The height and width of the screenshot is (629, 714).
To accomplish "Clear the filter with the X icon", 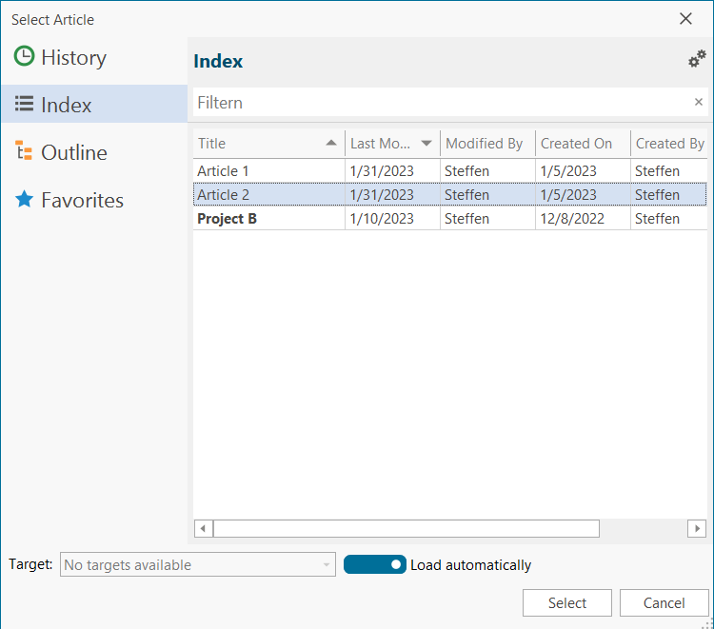I will point(698,103).
